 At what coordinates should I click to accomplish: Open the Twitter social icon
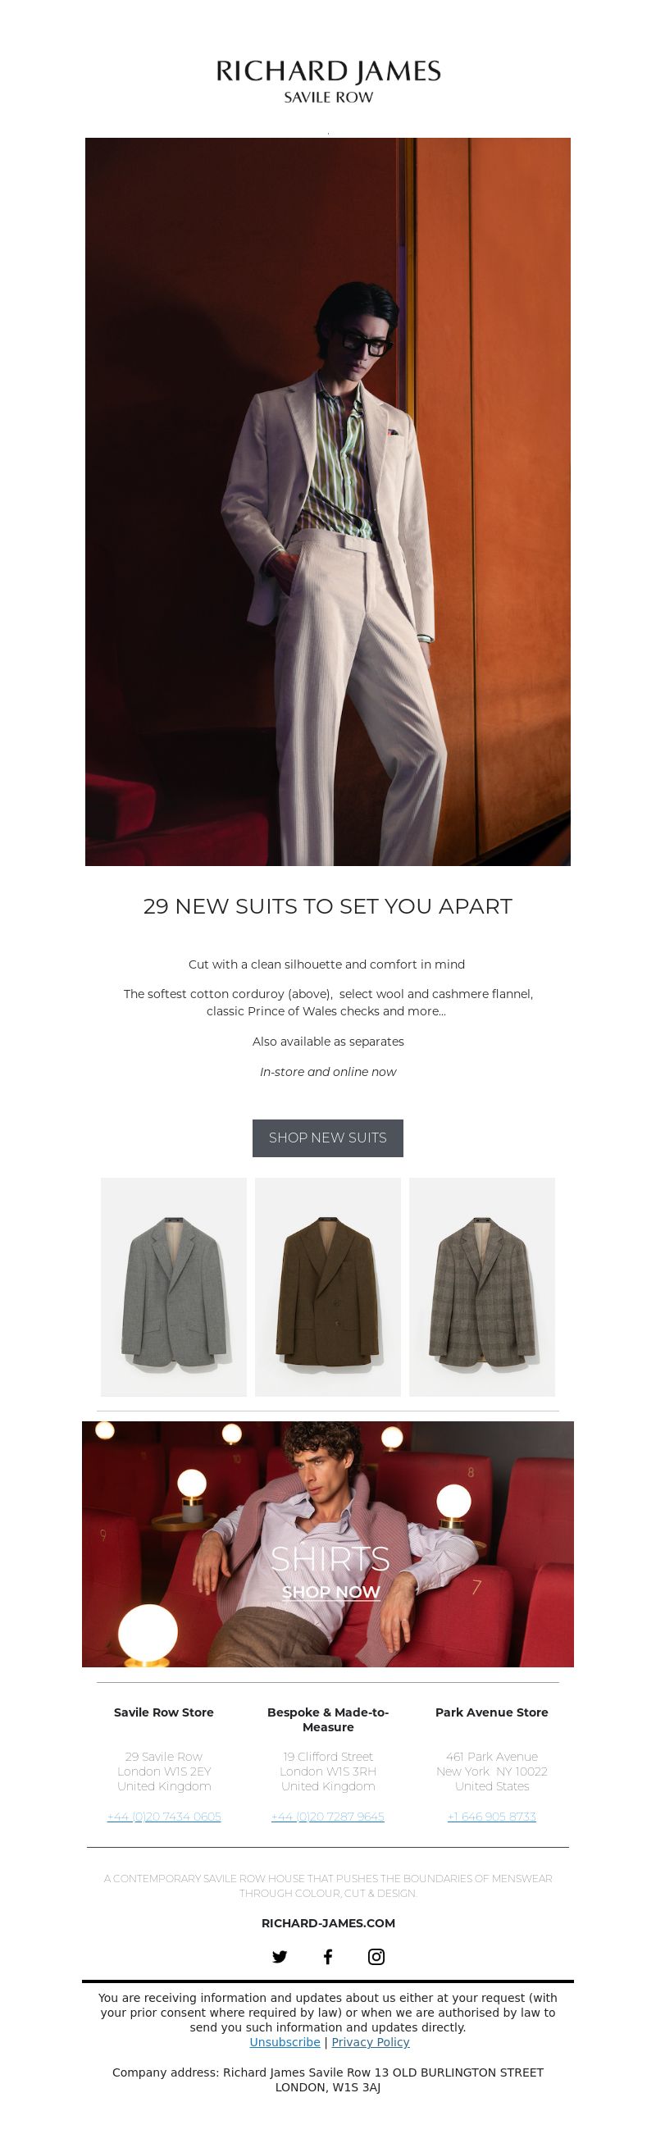pyautogui.click(x=279, y=1956)
